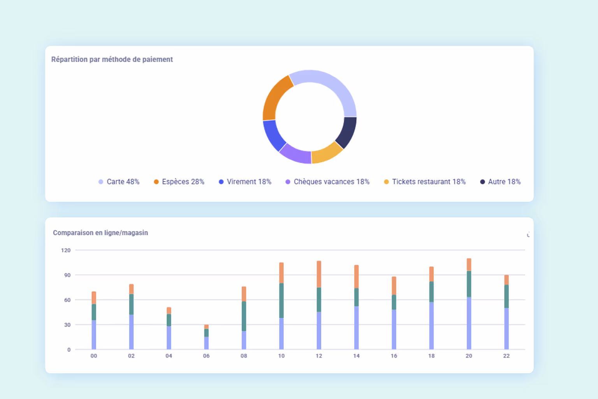Toggle the Tickets restaurant 18% legend entry
The height and width of the screenshot is (399, 598).
coord(425,182)
